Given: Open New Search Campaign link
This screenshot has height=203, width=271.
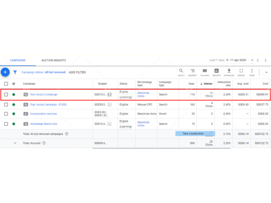Looking at the screenshot, I should [44, 94].
